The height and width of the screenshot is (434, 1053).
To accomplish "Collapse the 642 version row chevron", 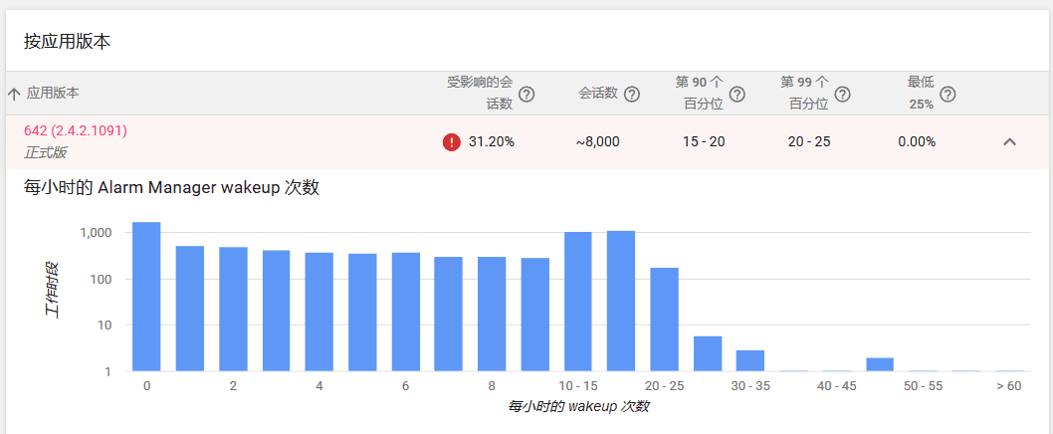I will (x=1009, y=141).
